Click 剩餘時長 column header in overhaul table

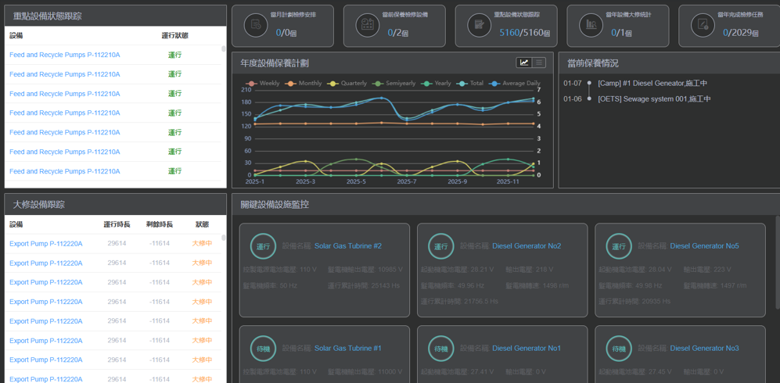[x=160, y=224]
